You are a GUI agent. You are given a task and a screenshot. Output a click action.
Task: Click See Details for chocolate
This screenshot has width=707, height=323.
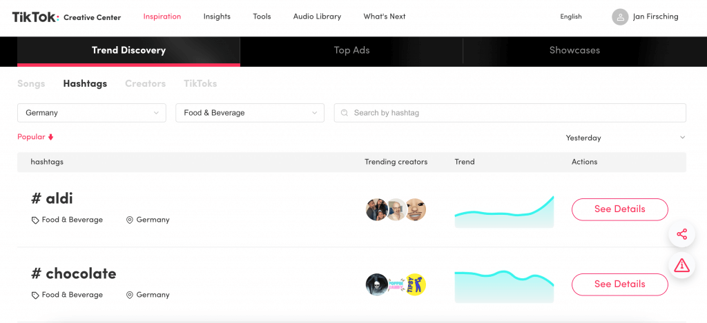click(x=619, y=284)
